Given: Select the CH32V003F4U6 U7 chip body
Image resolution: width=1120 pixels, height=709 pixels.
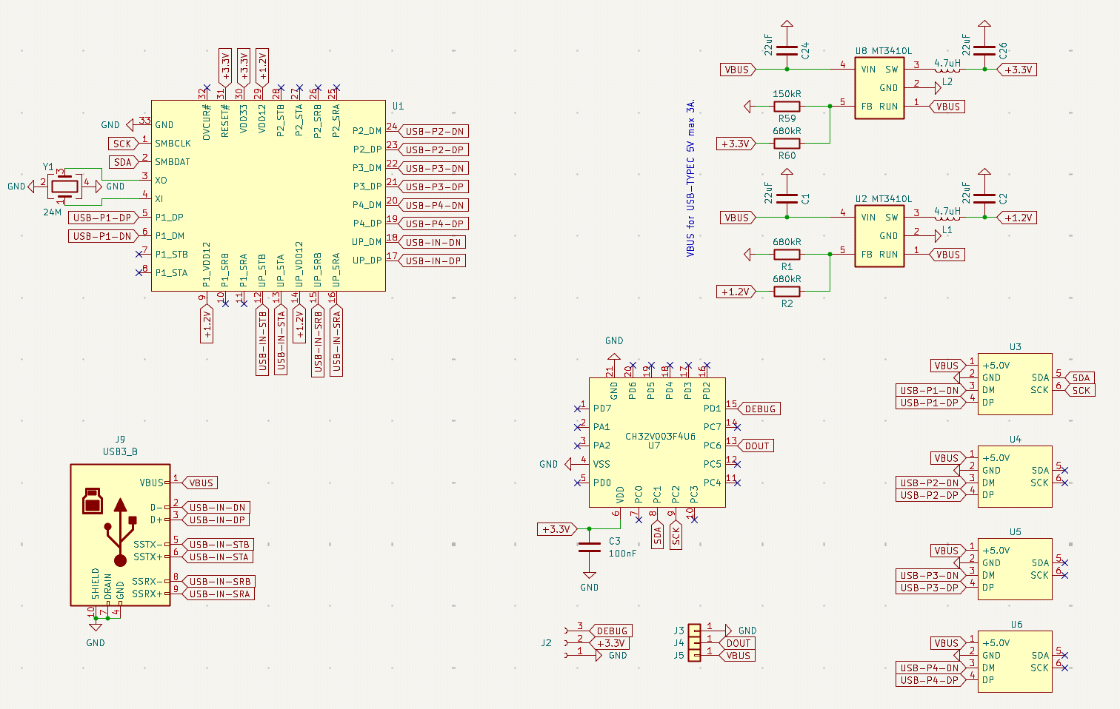Looking at the screenshot, I should [x=657, y=443].
